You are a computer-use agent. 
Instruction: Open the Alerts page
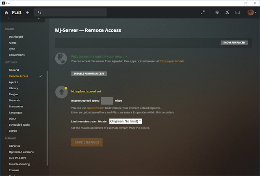13,43
